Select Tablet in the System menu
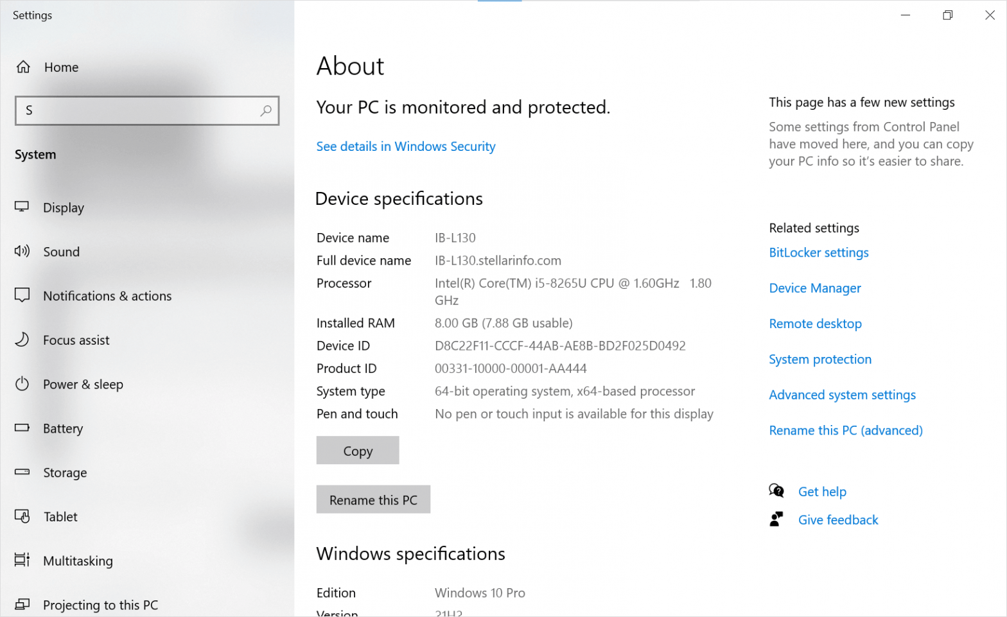This screenshot has width=1007, height=617. [60, 517]
